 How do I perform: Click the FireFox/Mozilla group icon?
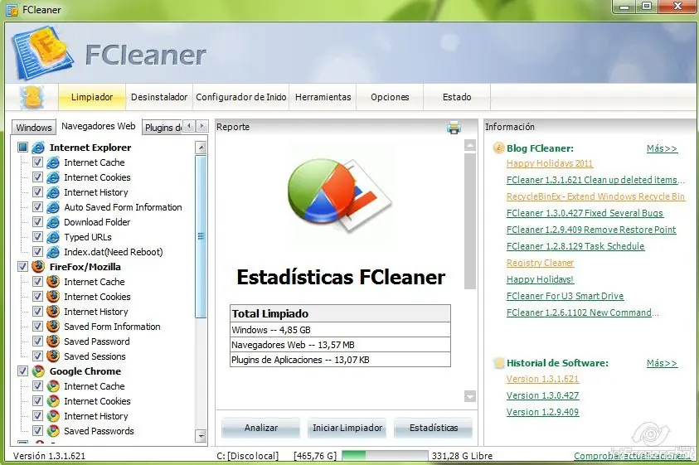coord(38,267)
